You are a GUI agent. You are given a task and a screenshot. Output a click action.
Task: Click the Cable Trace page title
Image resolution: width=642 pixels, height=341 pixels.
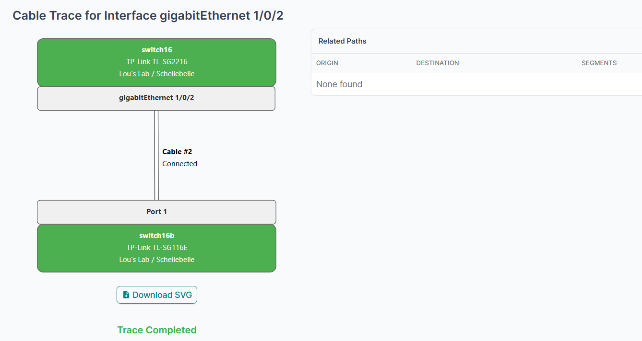(148, 15)
